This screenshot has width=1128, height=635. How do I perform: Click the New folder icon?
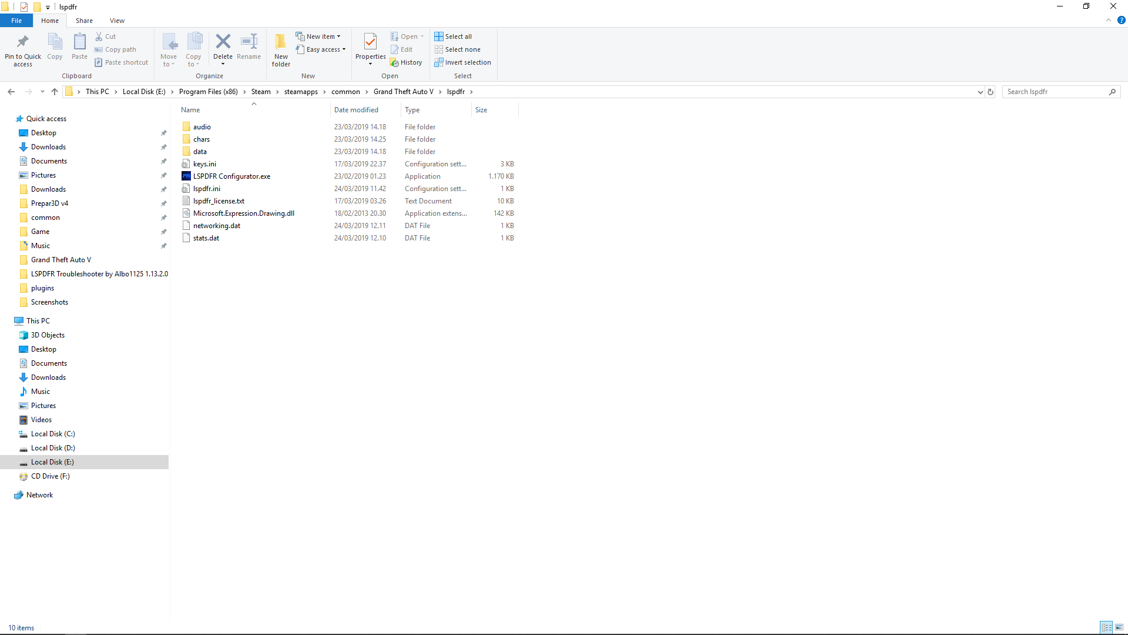[x=281, y=42]
